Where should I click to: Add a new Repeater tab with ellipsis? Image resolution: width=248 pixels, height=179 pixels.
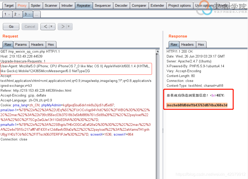click(x=37, y=14)
